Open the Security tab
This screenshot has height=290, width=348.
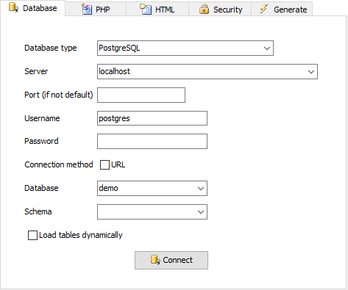pyautogui.click(x=220, y=9)
